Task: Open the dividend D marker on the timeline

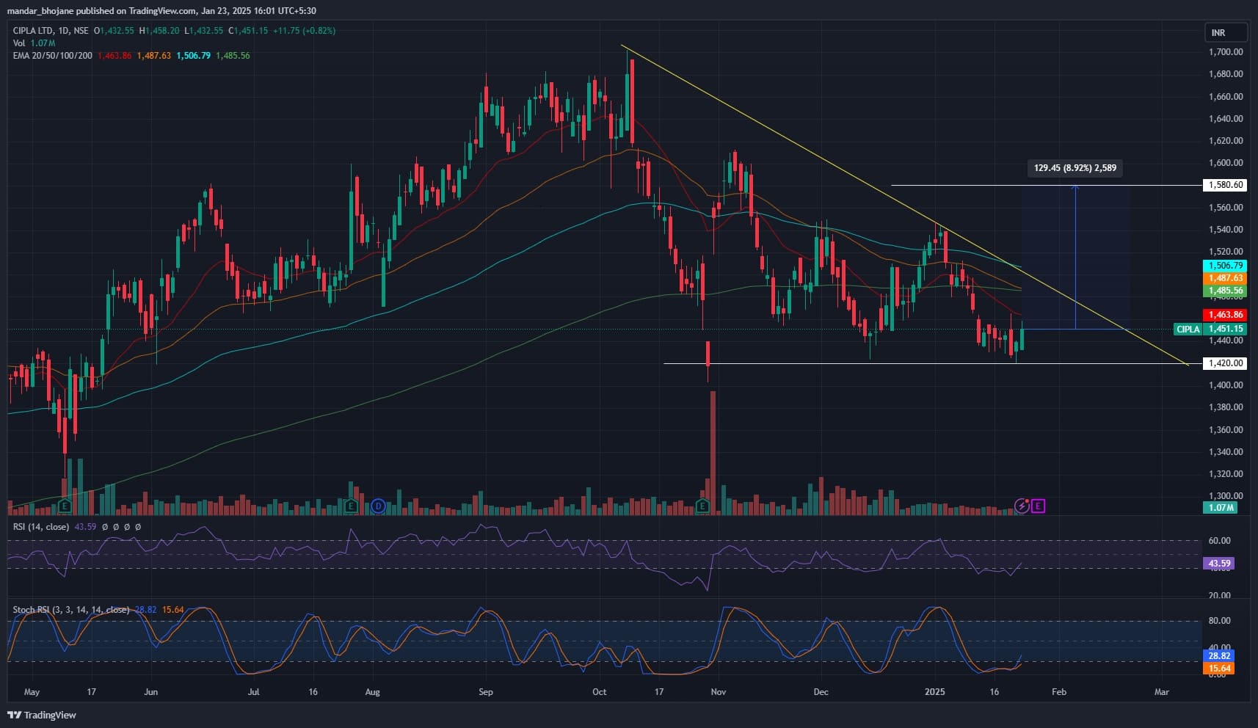Action: coord(378,506)
